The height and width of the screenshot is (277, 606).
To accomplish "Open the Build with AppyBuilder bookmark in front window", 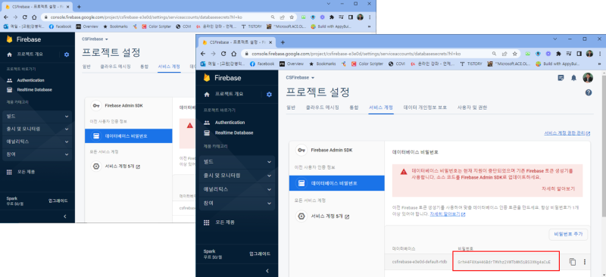I will [x=558, y=64].
